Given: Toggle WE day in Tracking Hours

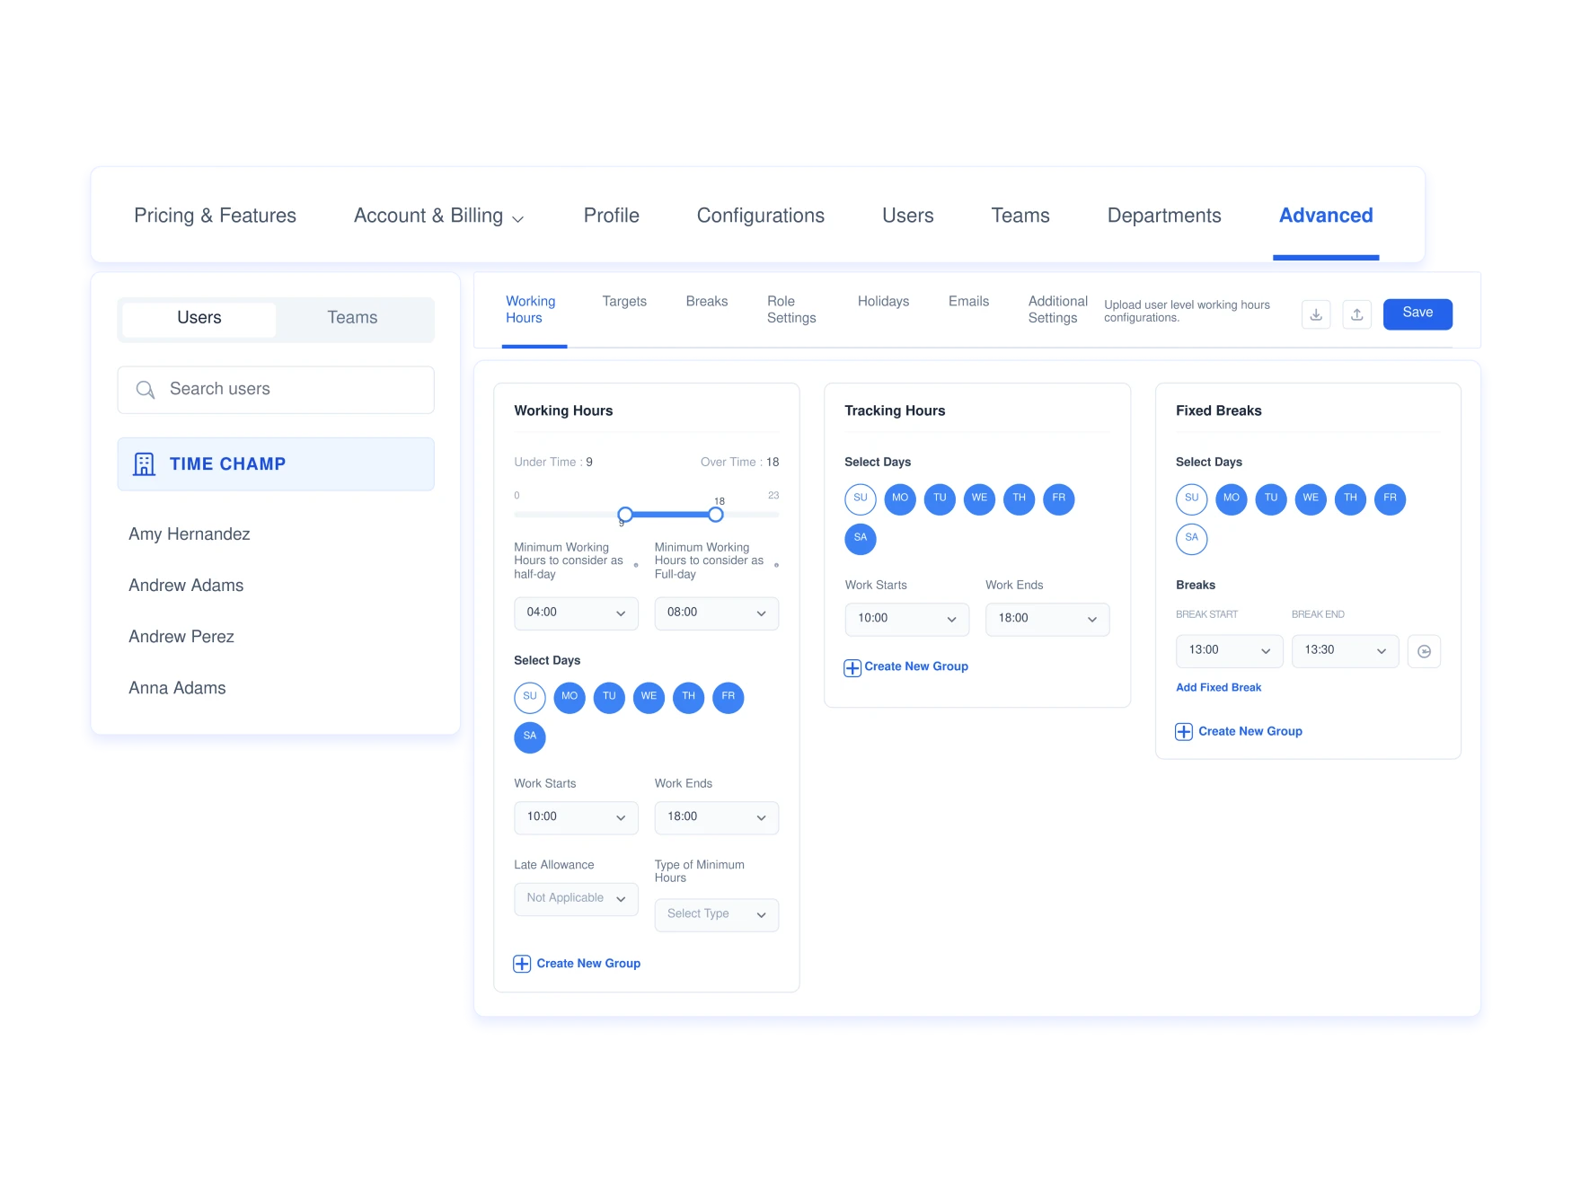Looking at the screenshot, I should point(979,498).
